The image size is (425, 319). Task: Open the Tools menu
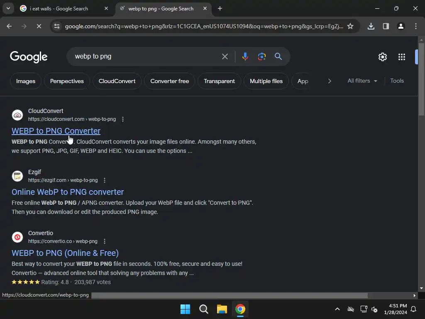click(x=397, y=81)
